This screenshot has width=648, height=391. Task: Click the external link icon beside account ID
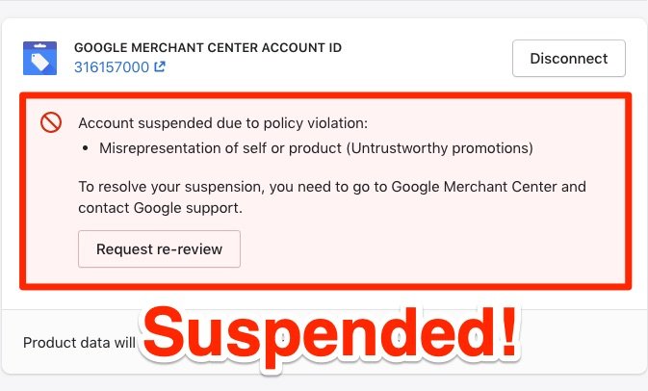159,67
